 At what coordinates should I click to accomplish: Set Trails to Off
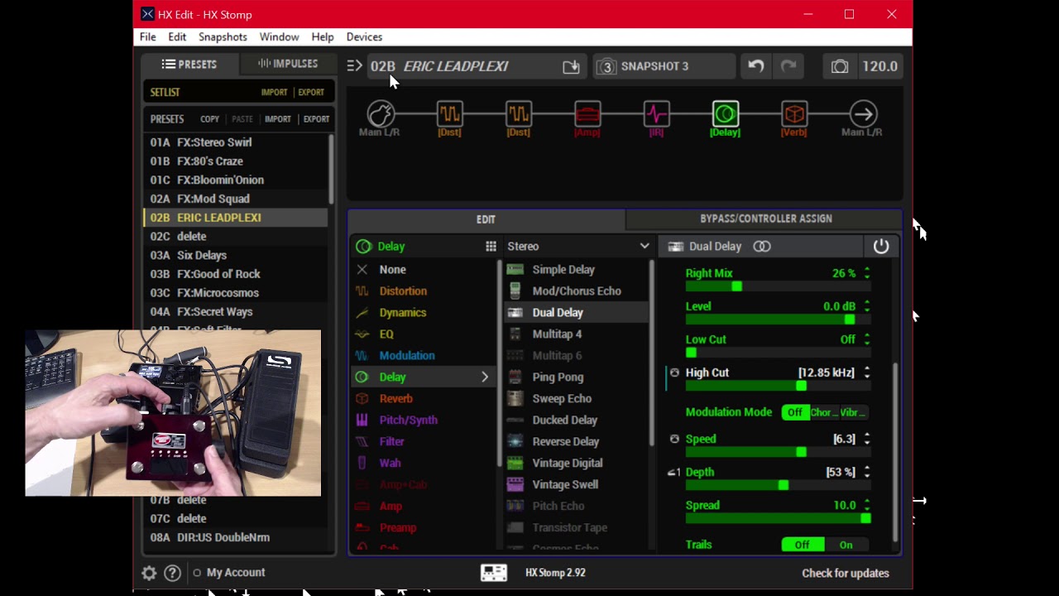click(803, 545)
